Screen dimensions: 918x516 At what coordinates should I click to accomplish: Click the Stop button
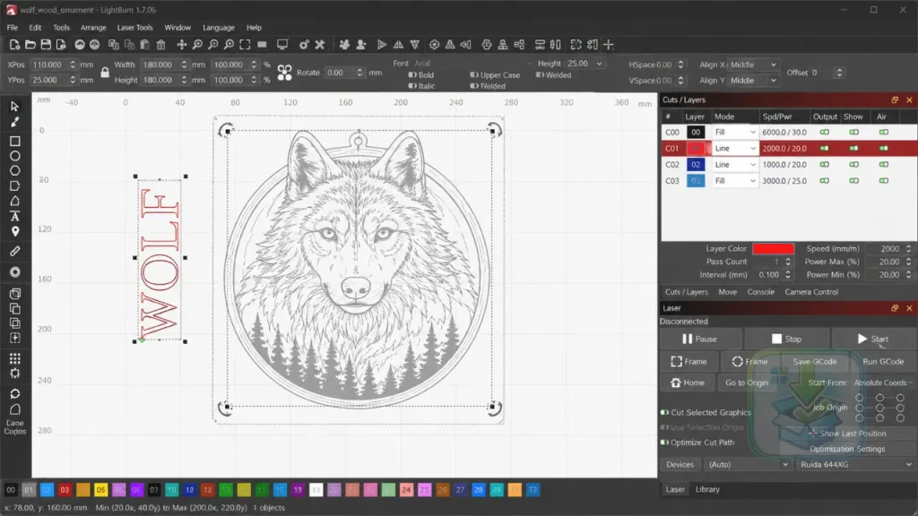[786, 339]
